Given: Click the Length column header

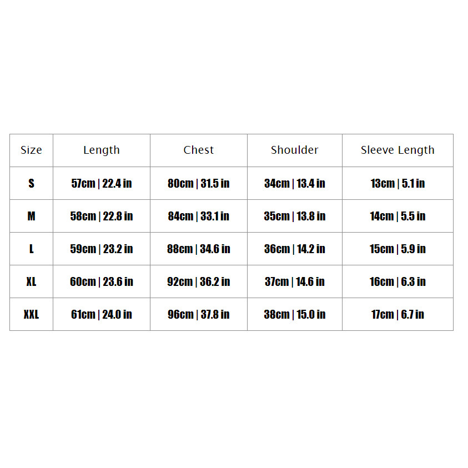Looking at the screenshot, I should (x=102, y=150).
